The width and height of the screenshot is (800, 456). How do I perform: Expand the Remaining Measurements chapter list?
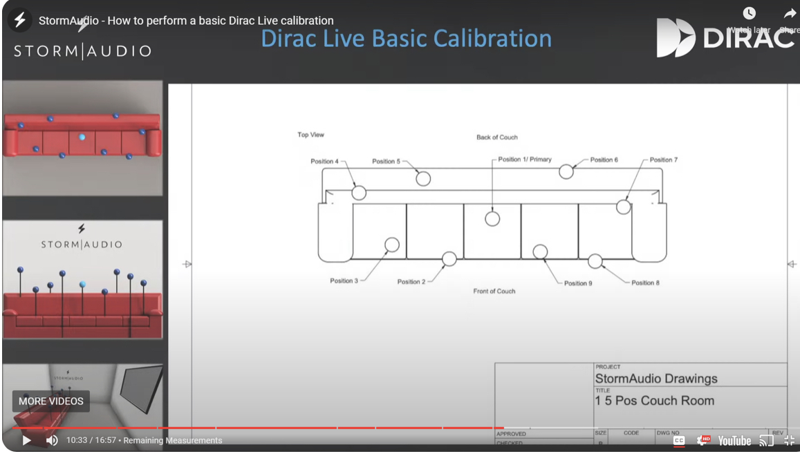pos(173,440)
